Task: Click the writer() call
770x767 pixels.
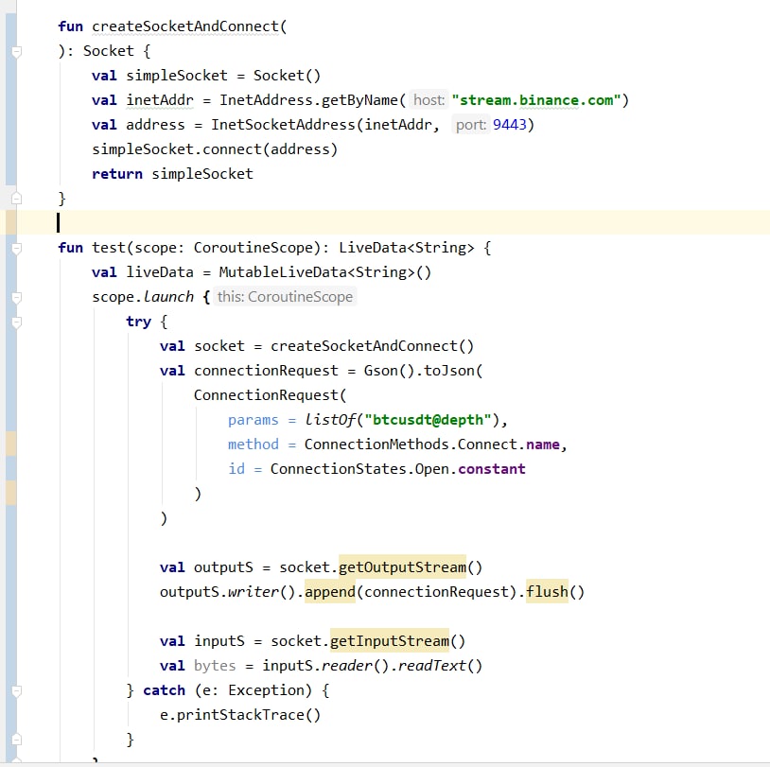Action: point(261,592)
